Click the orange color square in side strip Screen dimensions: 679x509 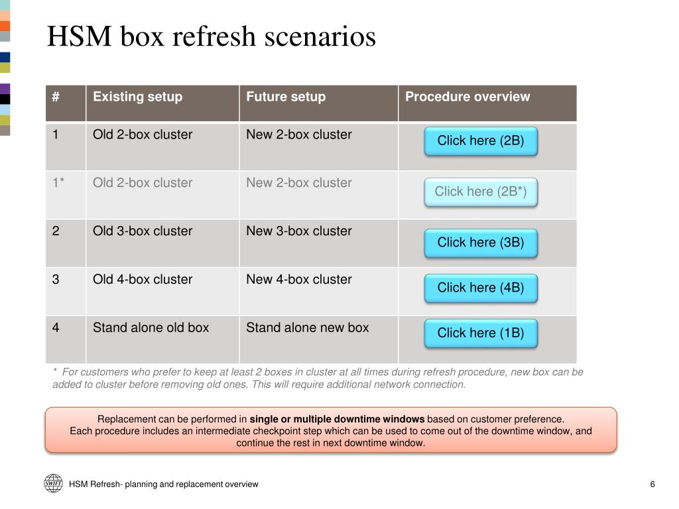pyautogui.click(x=5, y=26)
